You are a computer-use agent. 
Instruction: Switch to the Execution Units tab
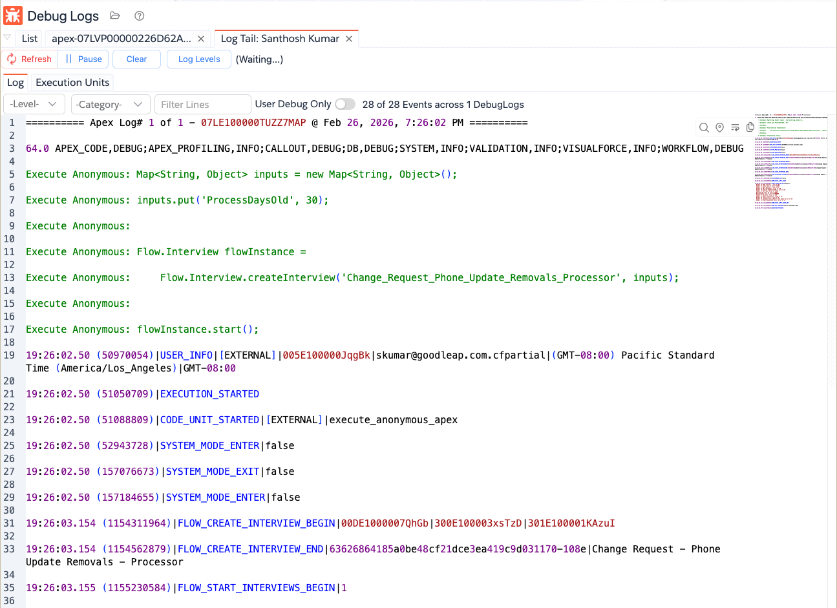pyautogui.click(x=72, y=83)
